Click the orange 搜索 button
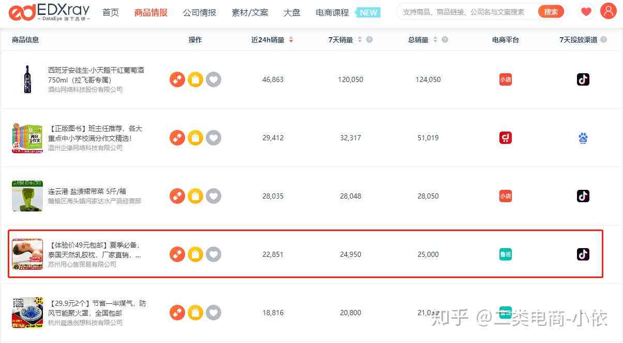This screenshot has width=623, height=343. coord(551,12)
